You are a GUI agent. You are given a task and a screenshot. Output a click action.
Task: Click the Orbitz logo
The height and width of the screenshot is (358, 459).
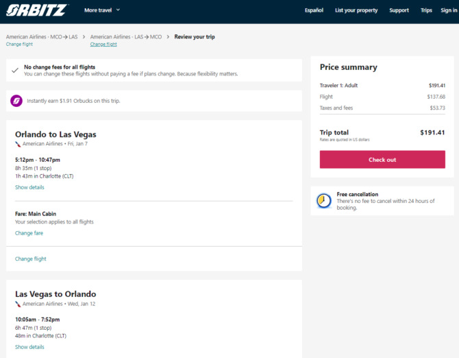coord(37,10)
